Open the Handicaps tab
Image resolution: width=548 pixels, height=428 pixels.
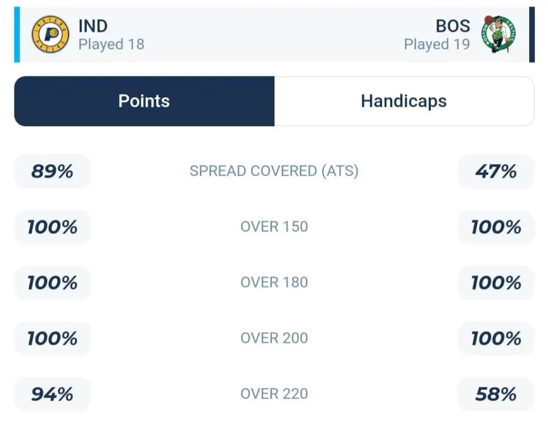[404, 101]
